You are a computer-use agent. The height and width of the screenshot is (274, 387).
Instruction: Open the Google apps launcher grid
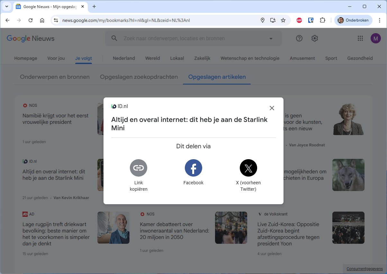pyautogui.click(x=360, y=38)
